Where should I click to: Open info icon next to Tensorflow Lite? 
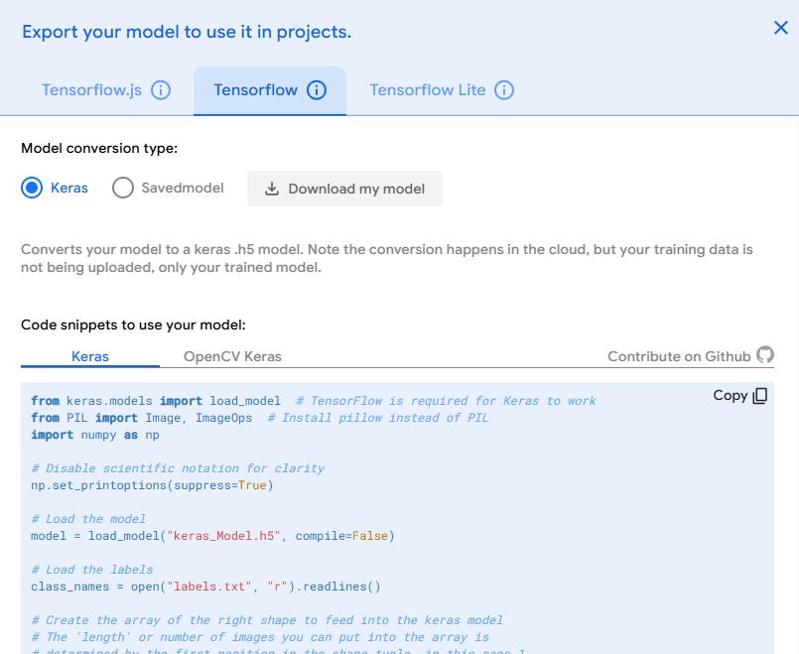point(504,90)
